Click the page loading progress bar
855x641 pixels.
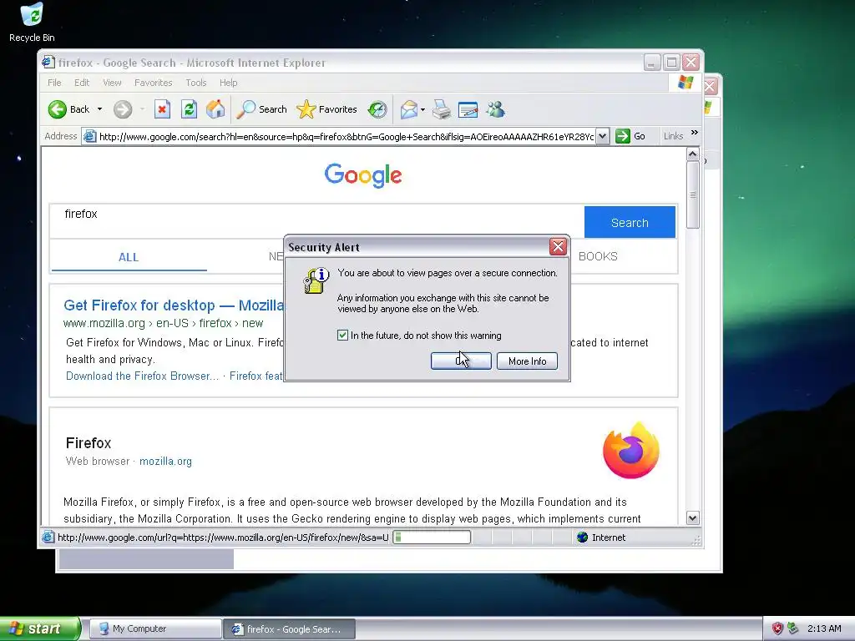pos(432,538)
